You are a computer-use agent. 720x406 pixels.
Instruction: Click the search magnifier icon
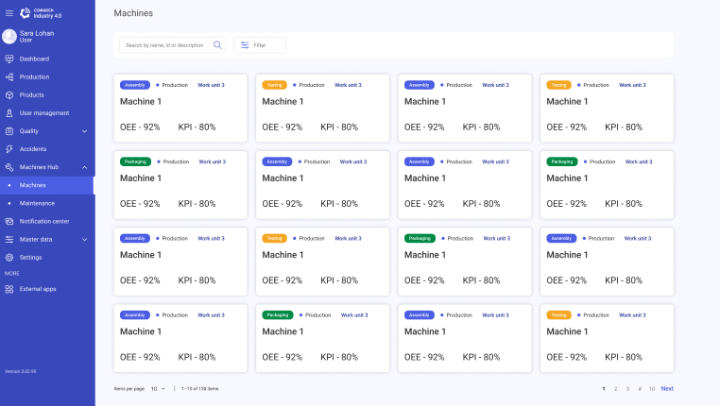[x=217, y=45]
